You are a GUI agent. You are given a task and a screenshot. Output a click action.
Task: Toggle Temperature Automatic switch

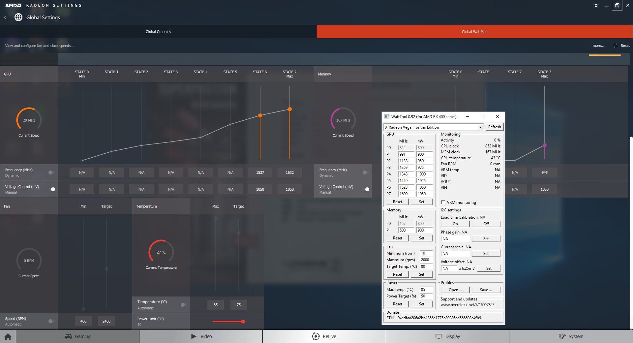[184, 305]
